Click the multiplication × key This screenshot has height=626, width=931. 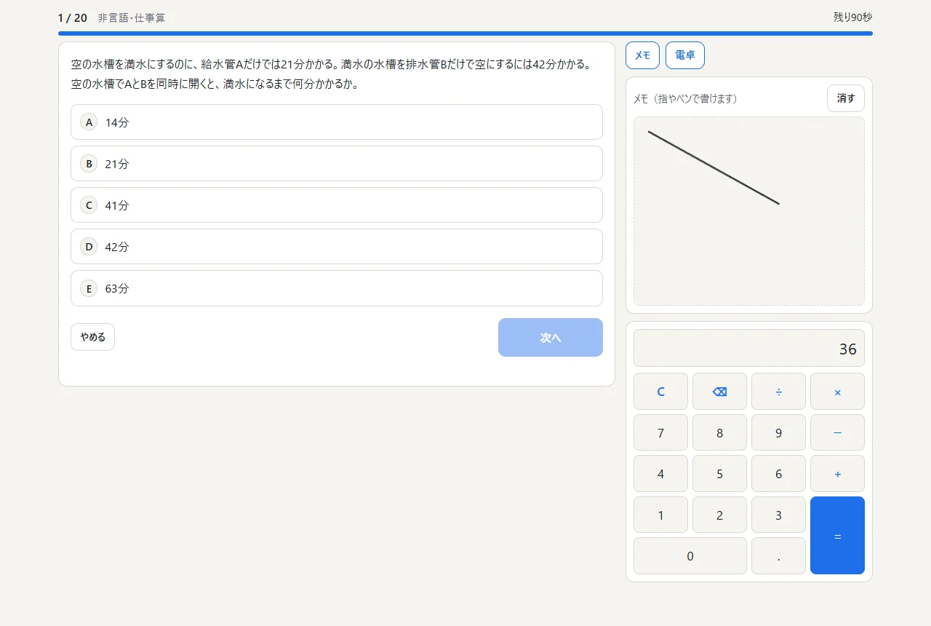tap(837, 392)
